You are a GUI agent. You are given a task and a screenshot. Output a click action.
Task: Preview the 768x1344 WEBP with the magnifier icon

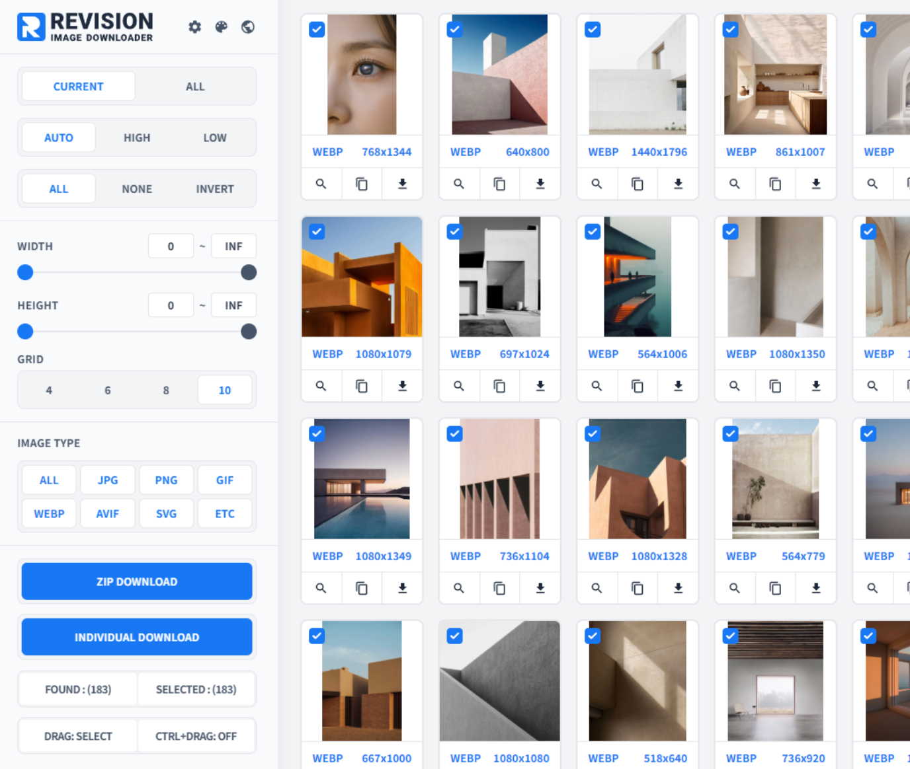pyautogui.click(x=321, y=184)
